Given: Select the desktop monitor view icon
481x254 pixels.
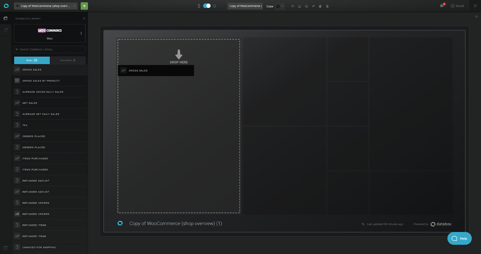Looking at the screenshot, I should click(215, 6).
